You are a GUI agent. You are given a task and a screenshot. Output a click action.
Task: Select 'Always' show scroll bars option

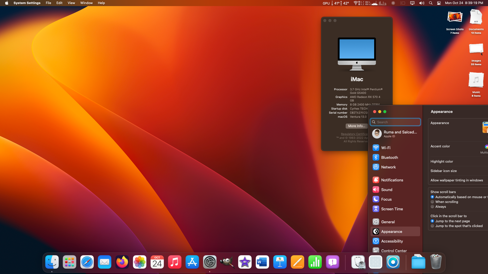pos(432,207)
